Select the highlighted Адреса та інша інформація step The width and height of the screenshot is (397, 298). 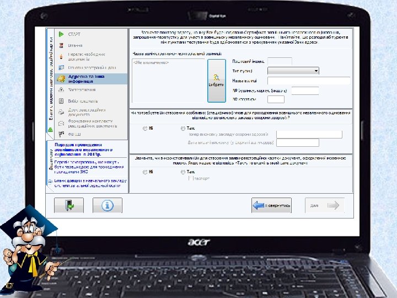[91, 79]
